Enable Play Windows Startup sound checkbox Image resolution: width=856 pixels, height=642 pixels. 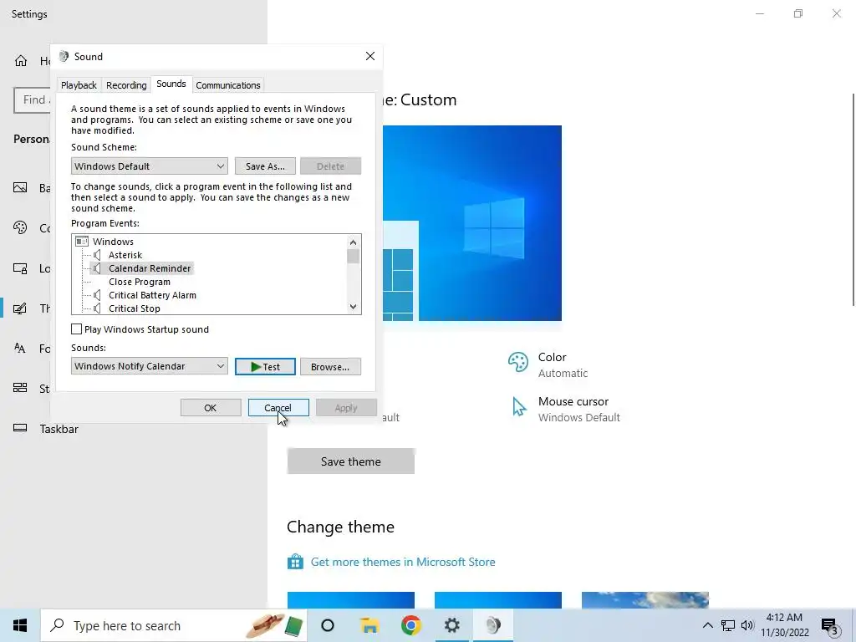pos(76,329)
